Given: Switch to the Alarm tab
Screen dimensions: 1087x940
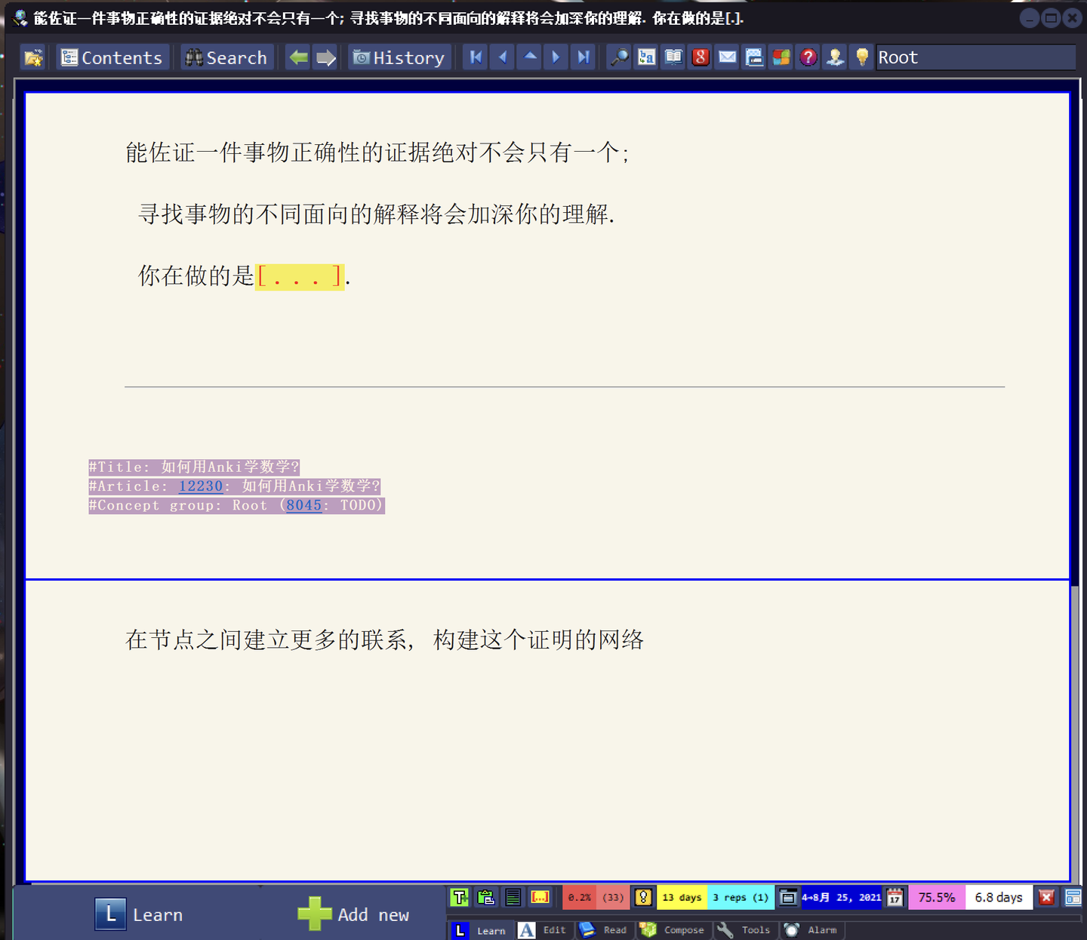Looking at the screenshot, I should 811,930.
